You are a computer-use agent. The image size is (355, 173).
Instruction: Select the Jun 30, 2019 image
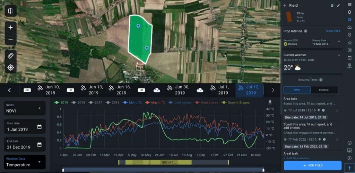point(179,90)
